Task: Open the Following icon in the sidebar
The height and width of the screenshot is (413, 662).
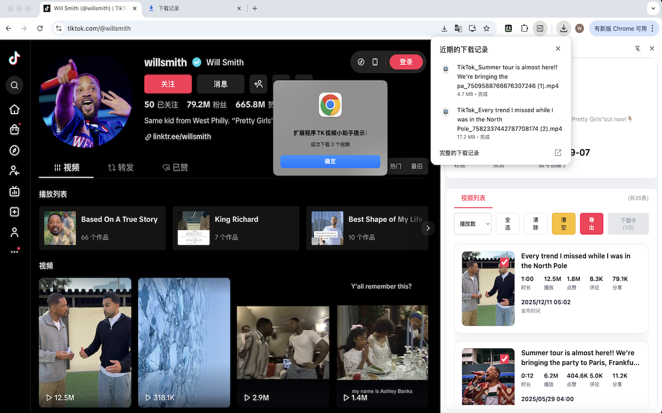Action: [14, 171]
